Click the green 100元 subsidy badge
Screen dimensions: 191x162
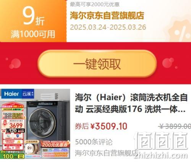[12, 156]
